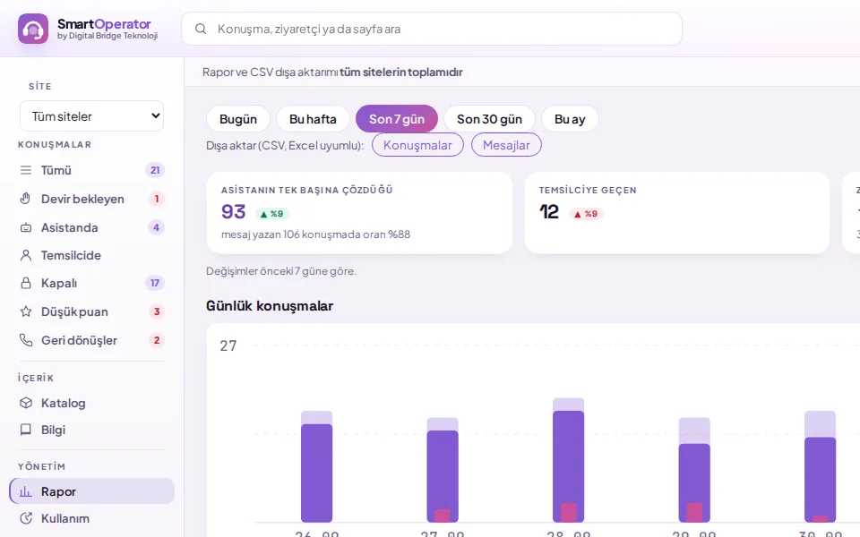The height and width of the screenshot is (537, 860).
Task: Open the Tüm siteler site dropdown
Action: tap(91, 116)
